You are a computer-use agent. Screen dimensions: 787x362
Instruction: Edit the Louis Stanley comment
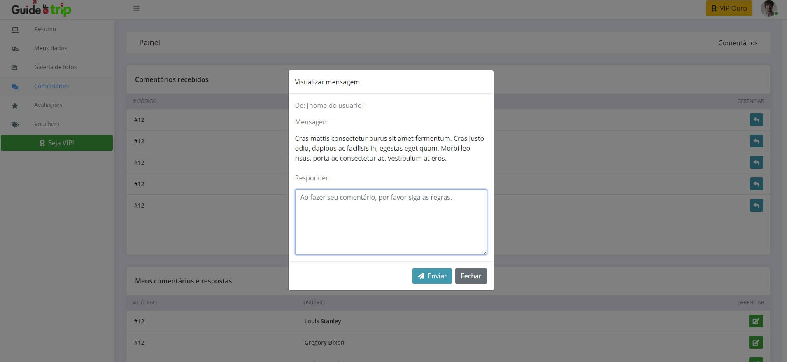(x=756, y=321)
